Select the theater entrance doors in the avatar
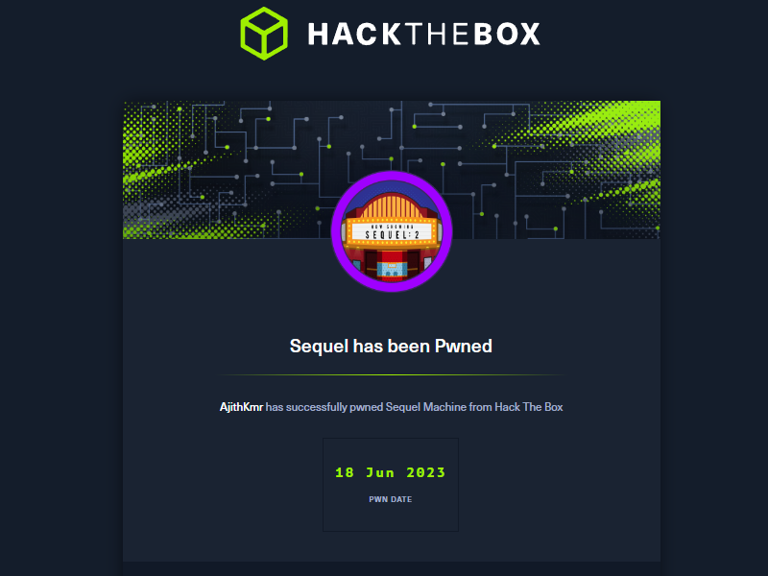768x576 pixels. pyautogui.click(x=392, y=267)
